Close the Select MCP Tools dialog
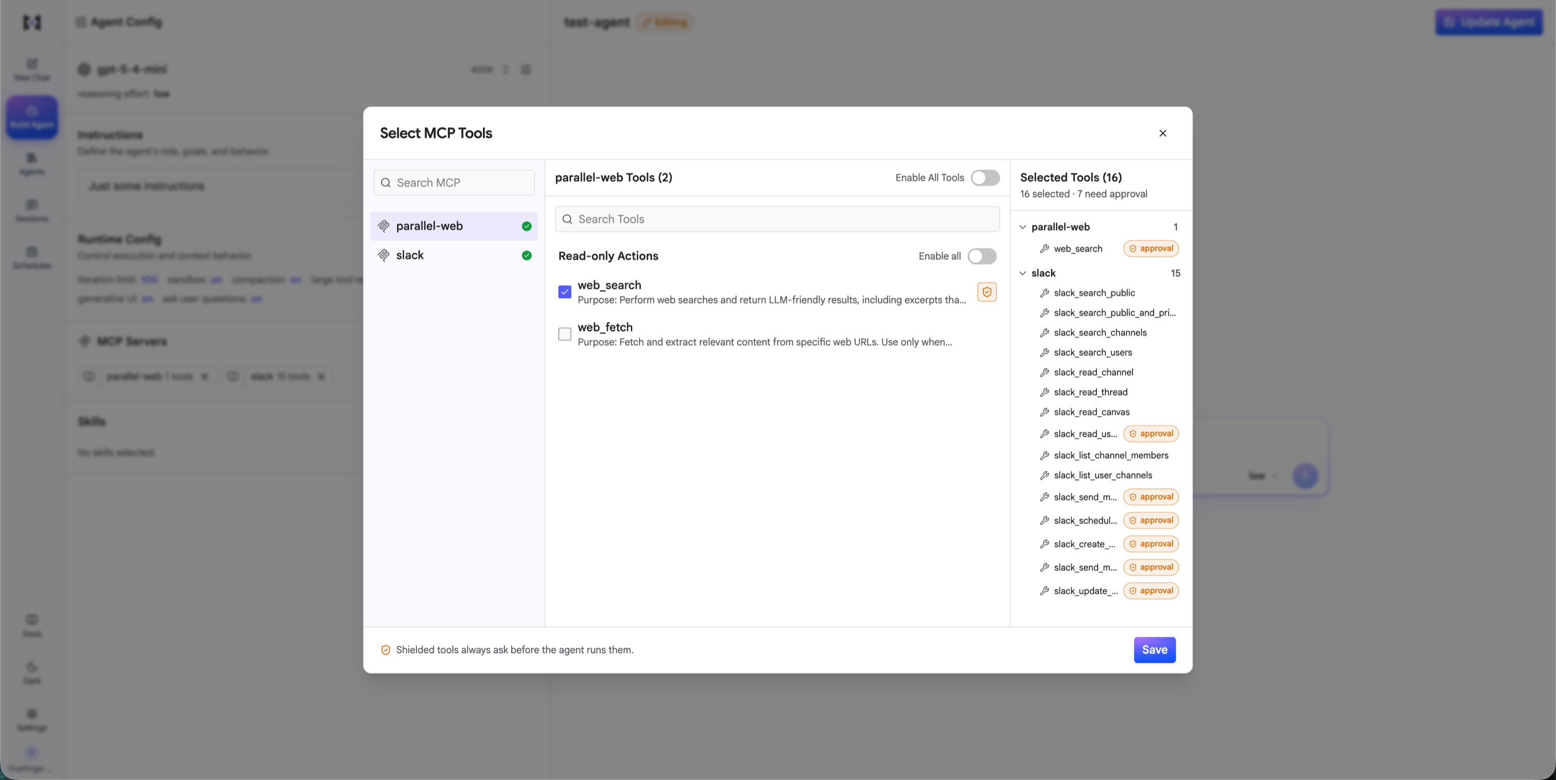This screenshot has height=780, width=1556. point(1162,133)
